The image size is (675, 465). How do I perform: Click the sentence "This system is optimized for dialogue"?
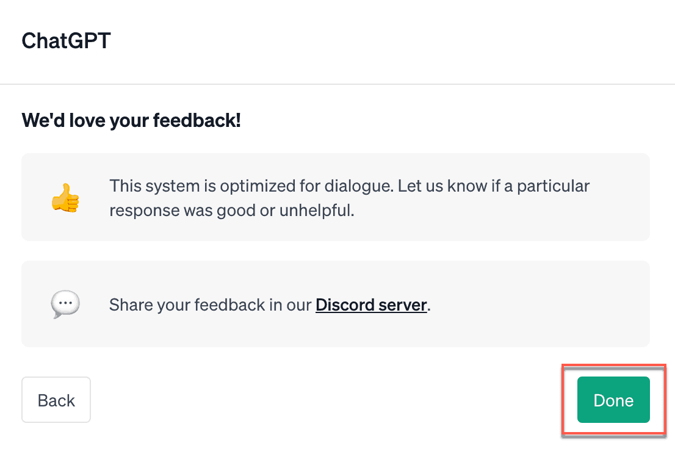pos(251,186)
